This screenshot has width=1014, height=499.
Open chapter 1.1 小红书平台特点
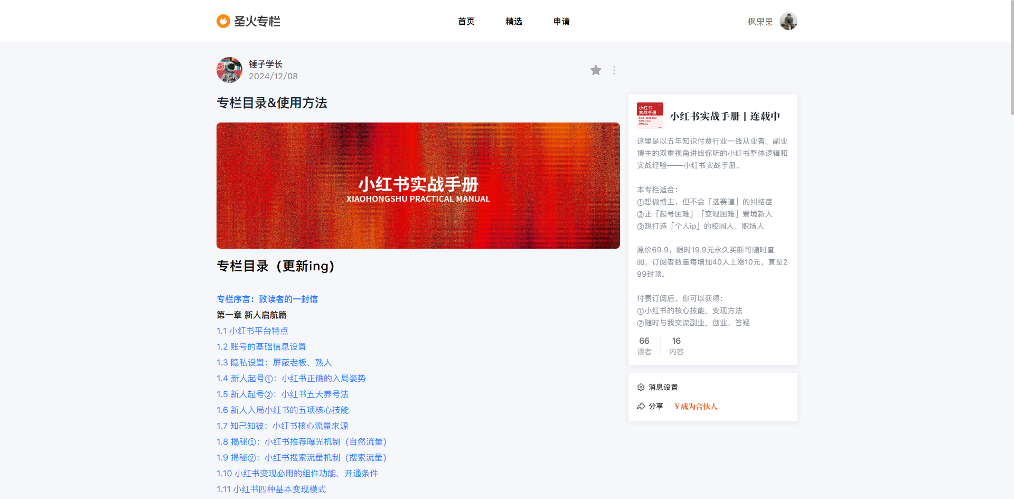click(252, 331)
